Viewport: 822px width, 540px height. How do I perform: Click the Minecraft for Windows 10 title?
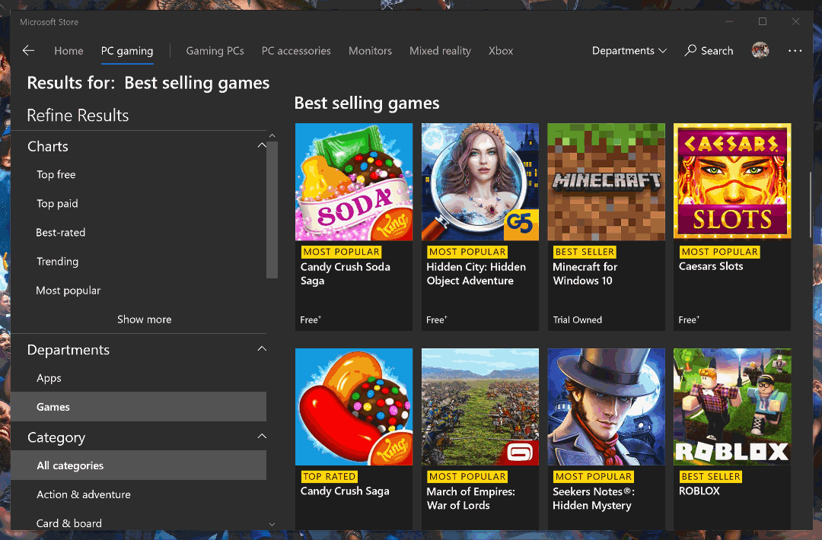pos(585,273)
